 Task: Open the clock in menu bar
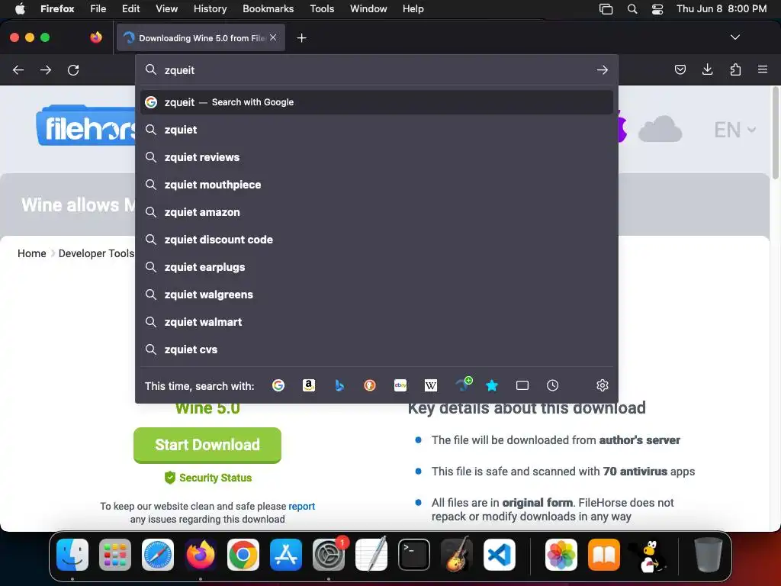[x=722, y=9]
